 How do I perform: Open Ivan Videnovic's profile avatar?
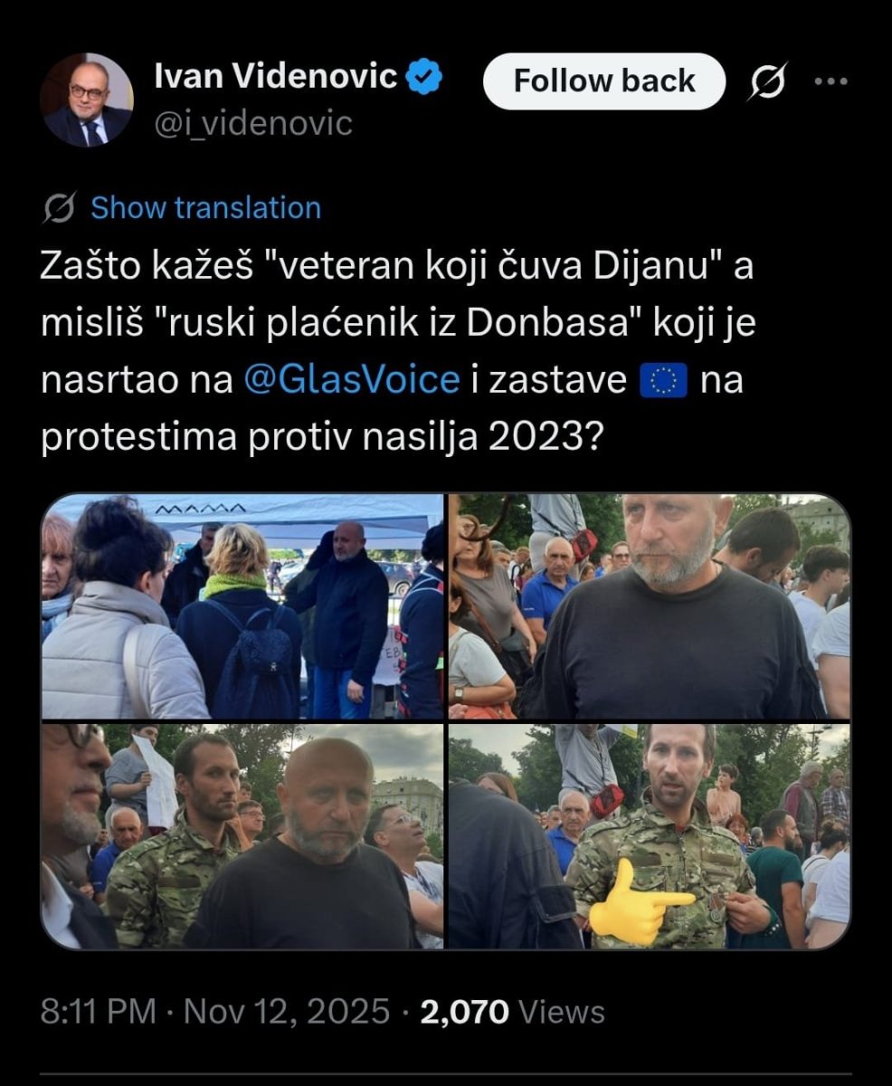coord(87,99)
